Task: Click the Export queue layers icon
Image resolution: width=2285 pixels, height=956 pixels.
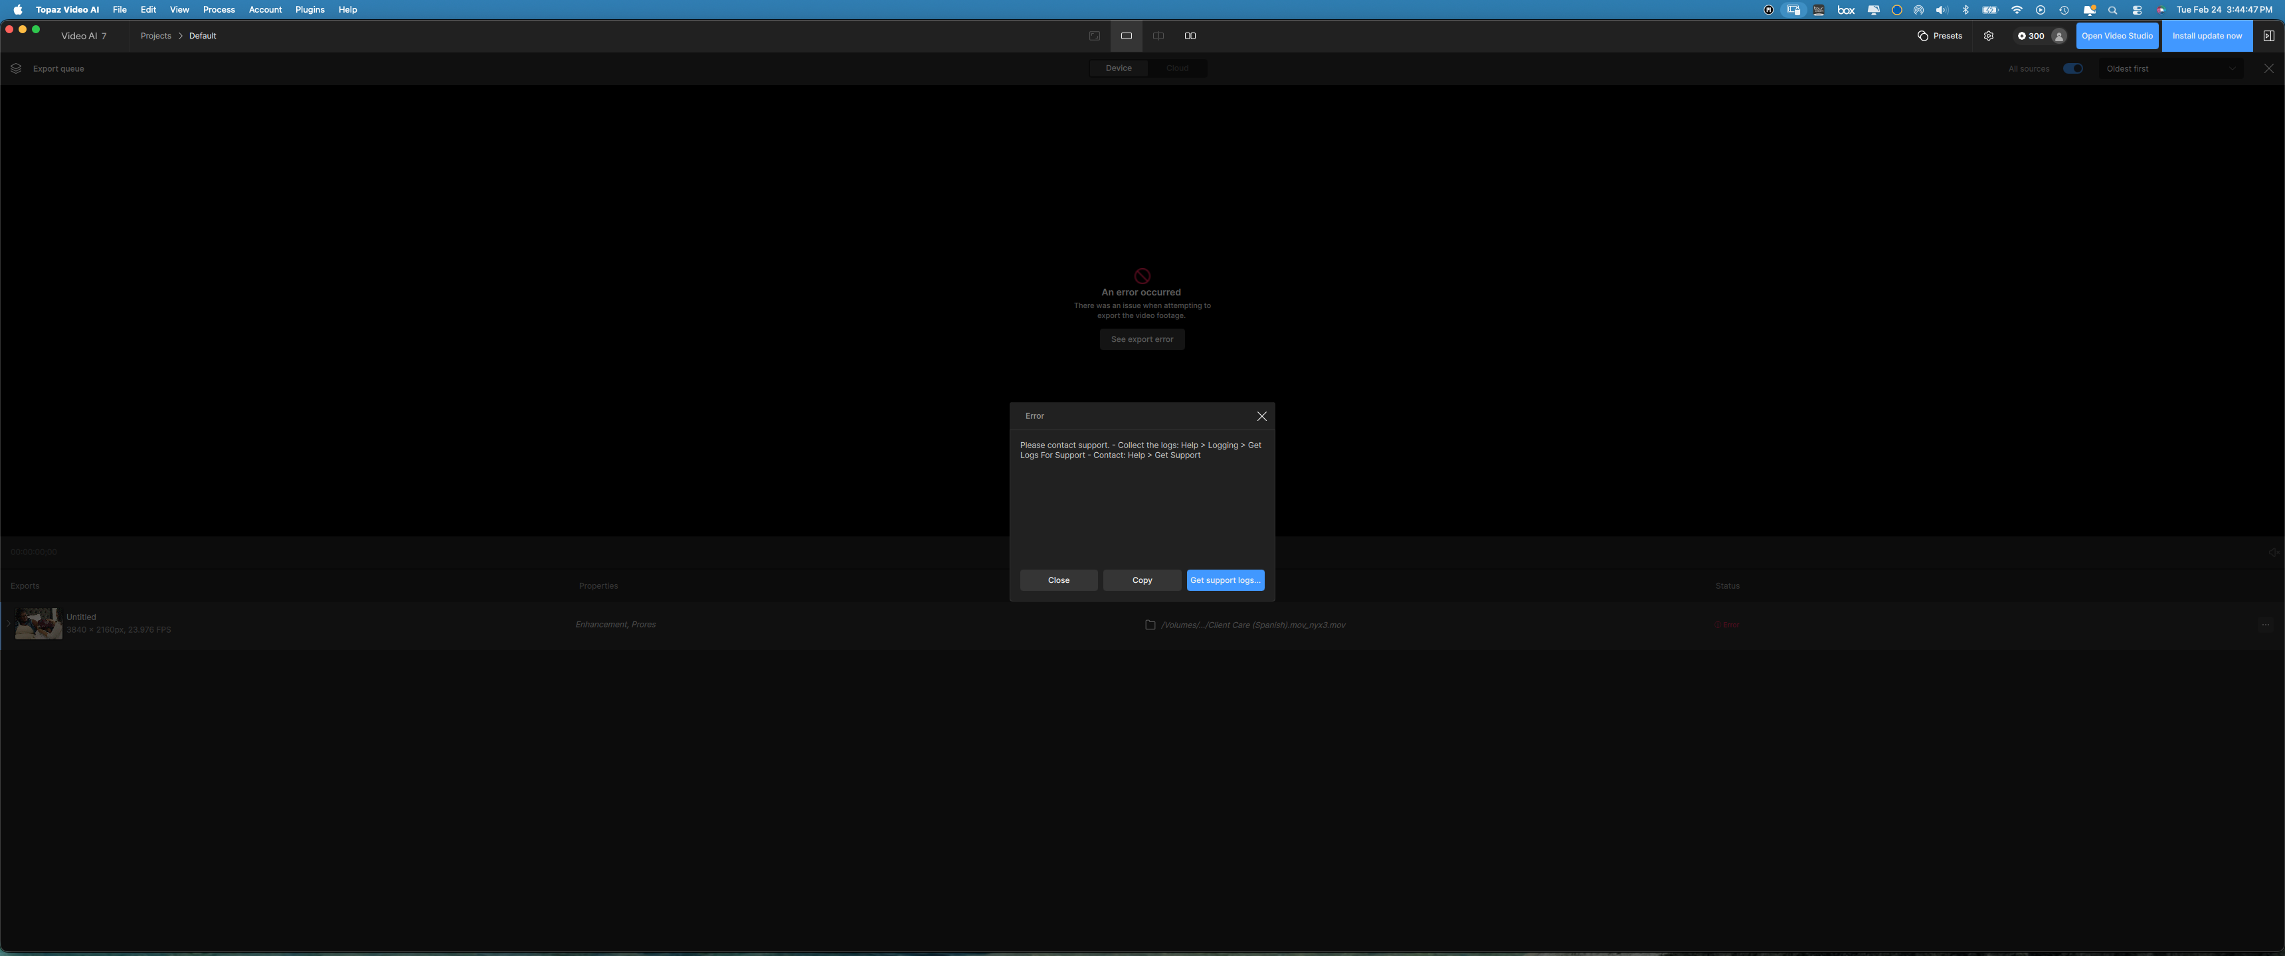Action: pos(16,68)
